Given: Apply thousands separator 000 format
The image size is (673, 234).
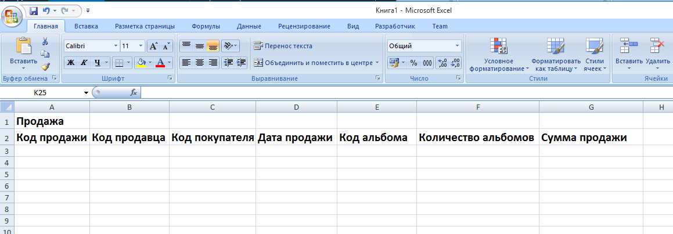Looking at the screenshot, I should click(x=427, y=63).
